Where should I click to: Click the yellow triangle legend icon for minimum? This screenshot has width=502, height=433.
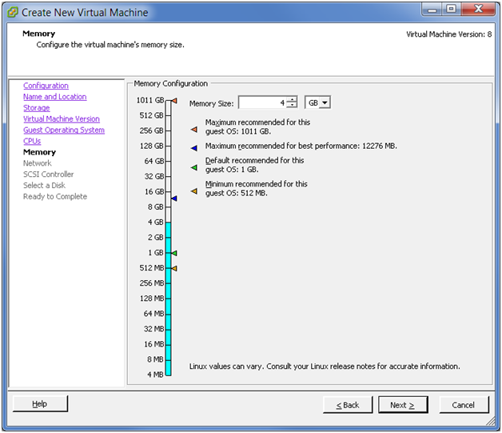(194, 191)
